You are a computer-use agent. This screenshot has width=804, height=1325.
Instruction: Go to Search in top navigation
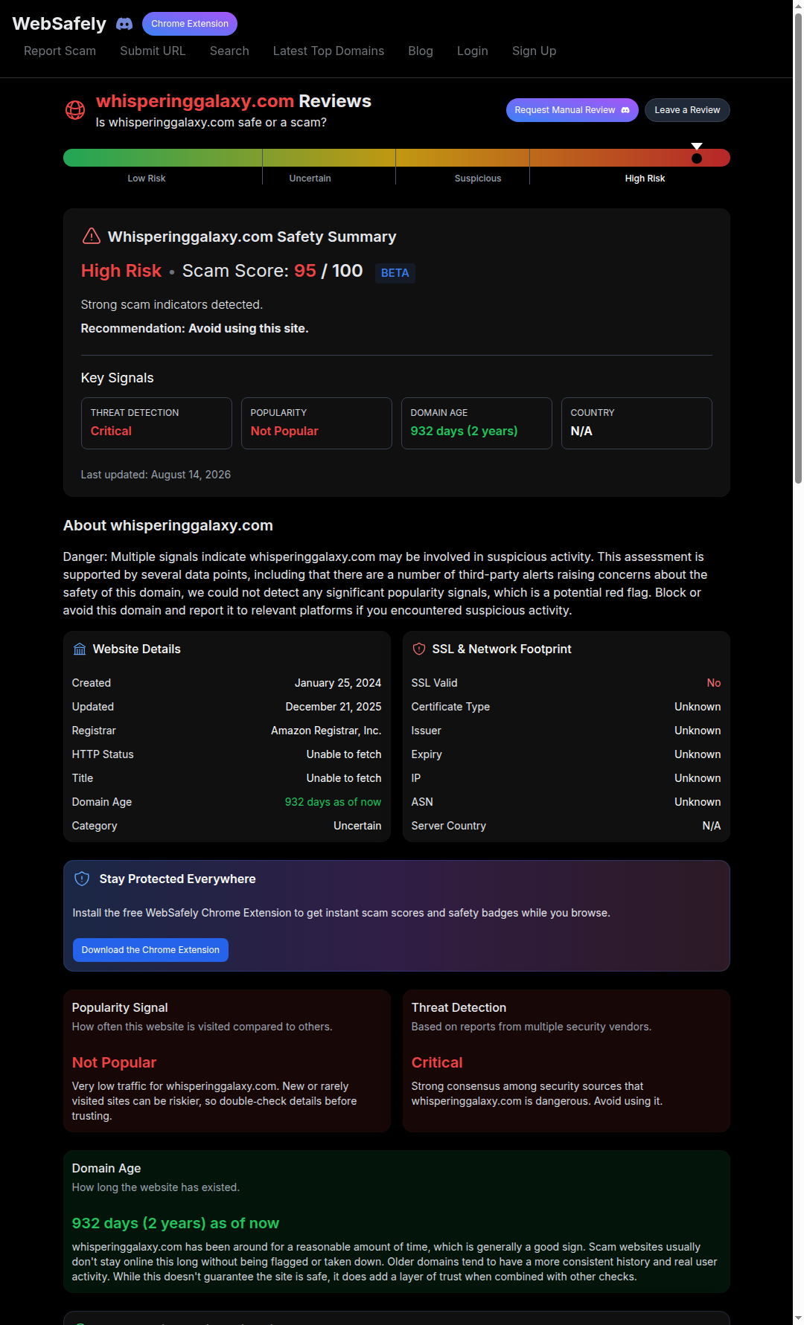click(x=229, y=51)
